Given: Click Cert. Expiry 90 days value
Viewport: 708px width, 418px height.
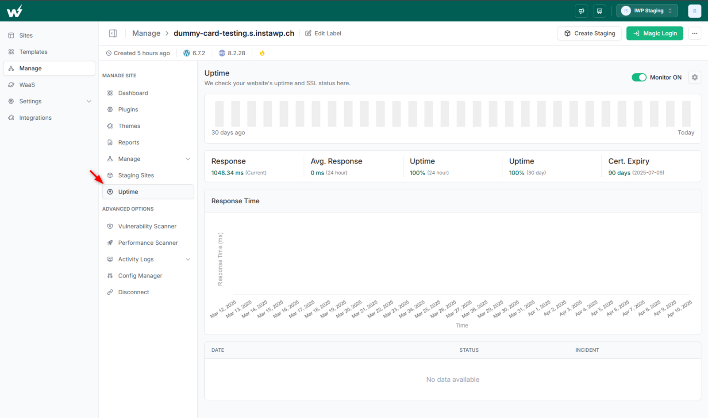Looking at the screenshot, I should pos(619,173).
